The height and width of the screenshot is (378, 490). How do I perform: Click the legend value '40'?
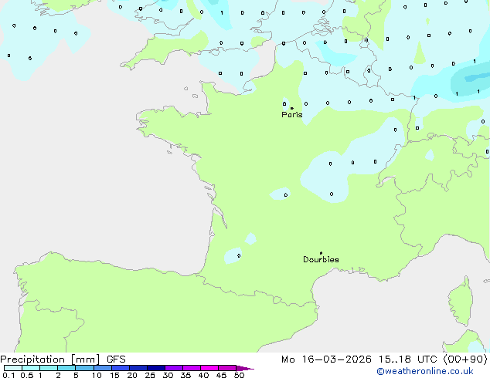click(x=203, y=375)
